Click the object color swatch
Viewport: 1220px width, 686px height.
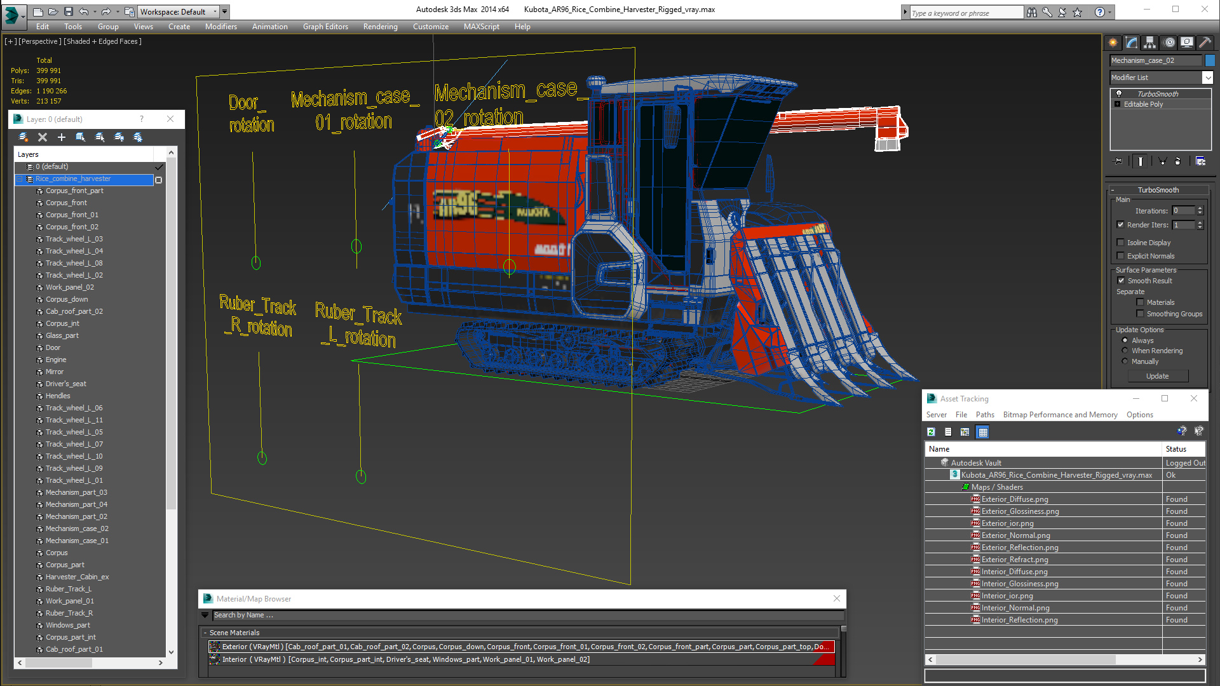click(1210, 60)
